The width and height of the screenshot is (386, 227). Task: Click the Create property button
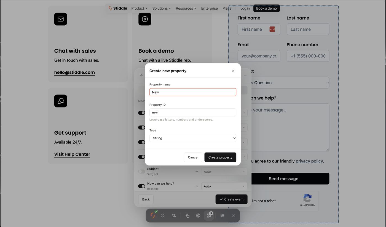(x=220, y=157)
